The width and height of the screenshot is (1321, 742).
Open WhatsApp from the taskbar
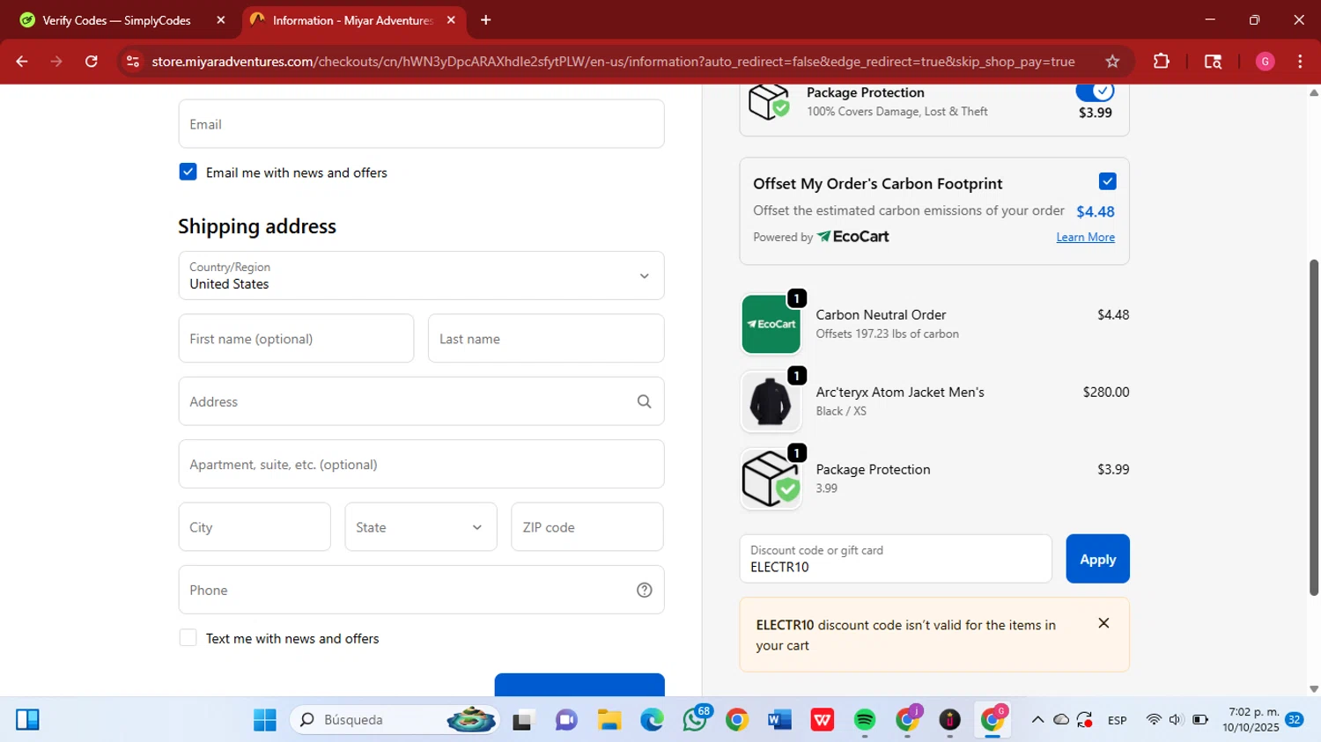click(x=695, y=720)
